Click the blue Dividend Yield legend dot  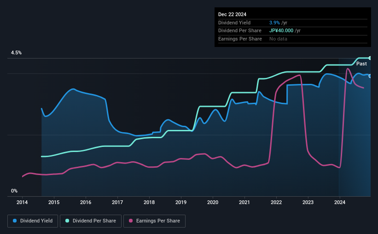(15, 221)
